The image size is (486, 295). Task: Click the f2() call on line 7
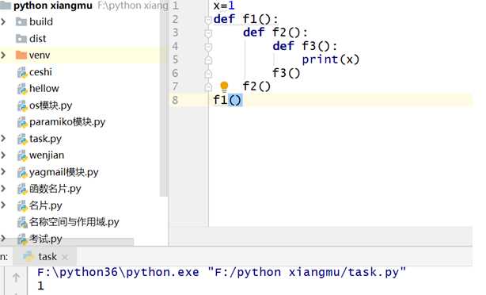[x=256, y=86]
